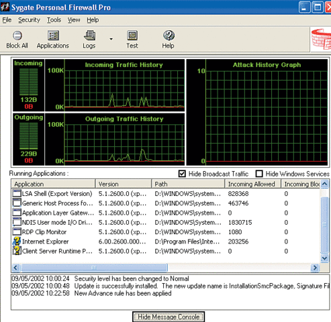Select the NDIS User mode I/O icon
The height and width of the screenshot is (322, 331).
[17, 223]
